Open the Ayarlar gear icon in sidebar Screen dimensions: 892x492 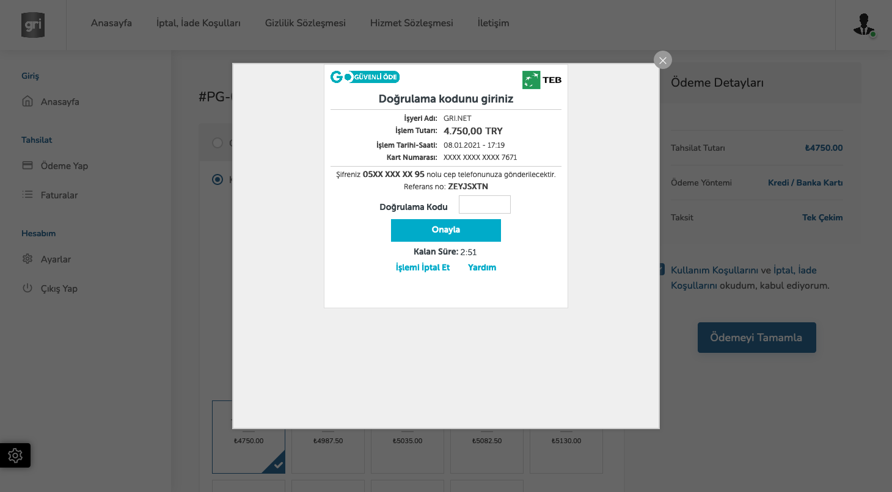[x=27, y=259]
